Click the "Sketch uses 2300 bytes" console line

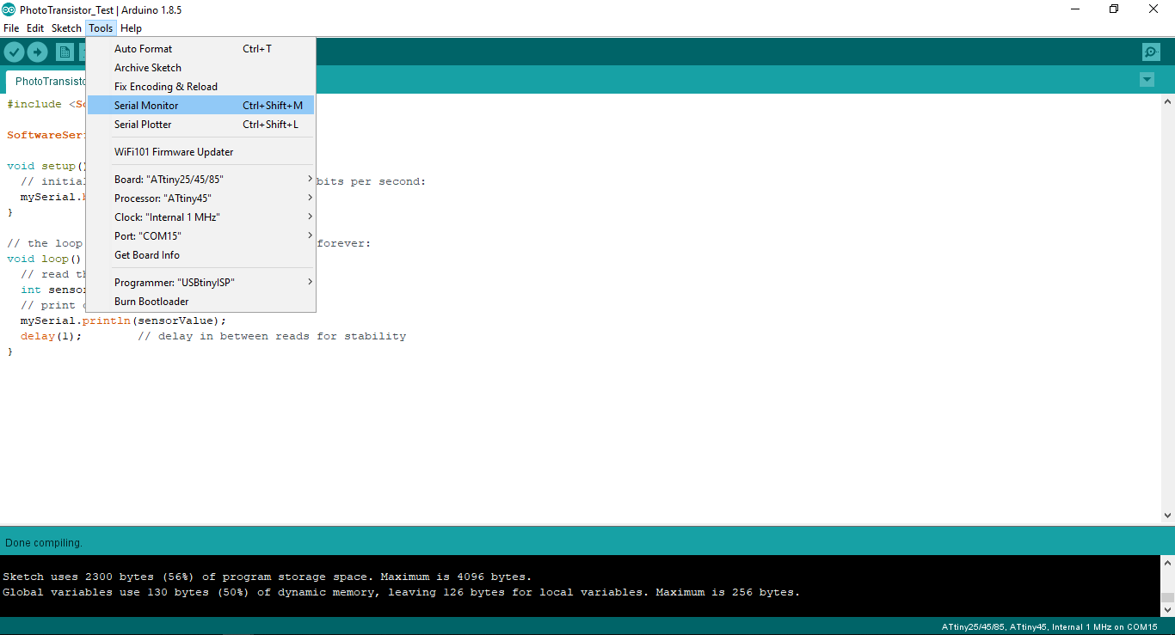[x=268, y=577]
